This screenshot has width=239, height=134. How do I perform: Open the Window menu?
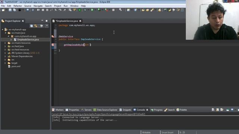(74, 6)
